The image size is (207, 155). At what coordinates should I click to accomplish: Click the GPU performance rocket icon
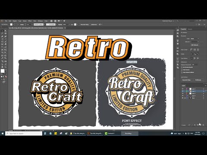pyautogui.click(x=64, y=21)
